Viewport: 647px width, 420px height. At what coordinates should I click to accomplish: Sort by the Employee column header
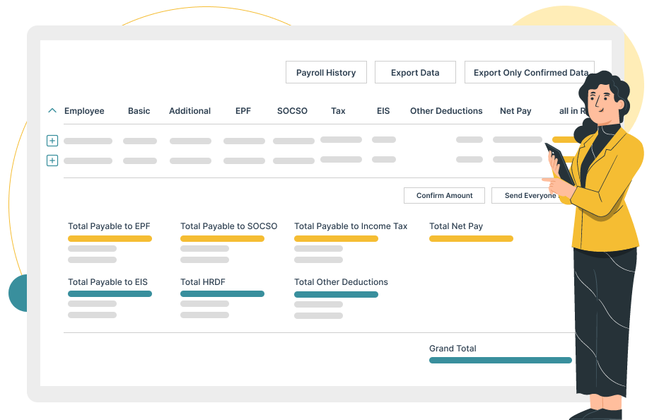(84, 111)
